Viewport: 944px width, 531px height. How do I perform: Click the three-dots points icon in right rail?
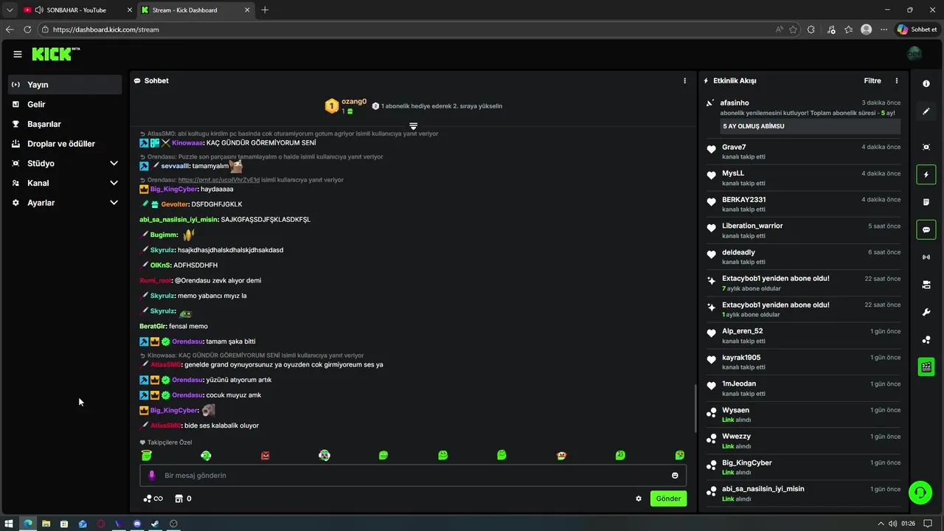(x=926, y=339)
